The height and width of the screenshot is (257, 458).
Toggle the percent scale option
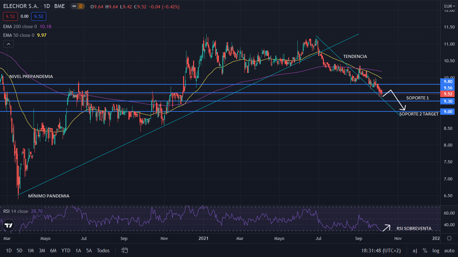[x=425, y=251]
